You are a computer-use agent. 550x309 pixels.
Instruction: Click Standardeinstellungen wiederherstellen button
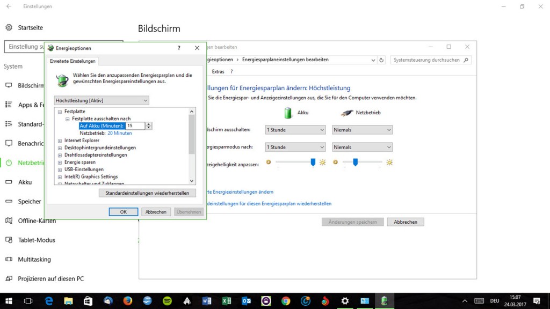(147, 193)
